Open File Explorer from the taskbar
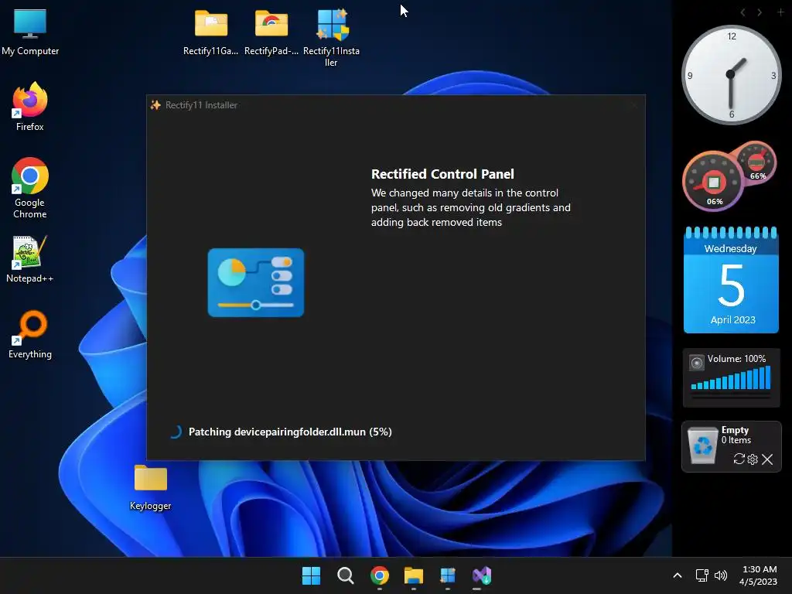Screen dimensions: 792x594 tap(414, 575)
